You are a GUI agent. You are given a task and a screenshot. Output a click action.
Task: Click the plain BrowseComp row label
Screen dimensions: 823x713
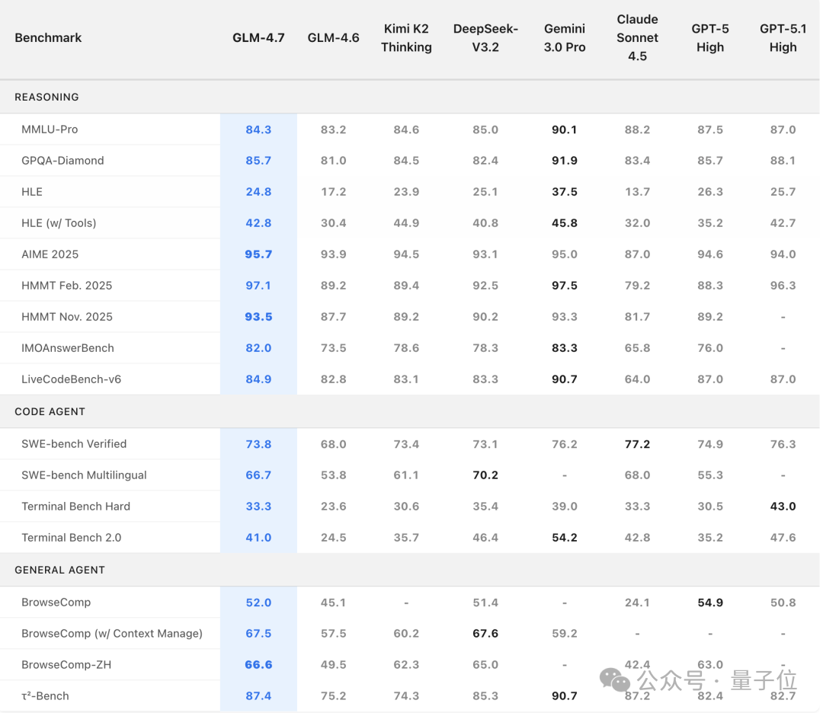click(56, 603)
